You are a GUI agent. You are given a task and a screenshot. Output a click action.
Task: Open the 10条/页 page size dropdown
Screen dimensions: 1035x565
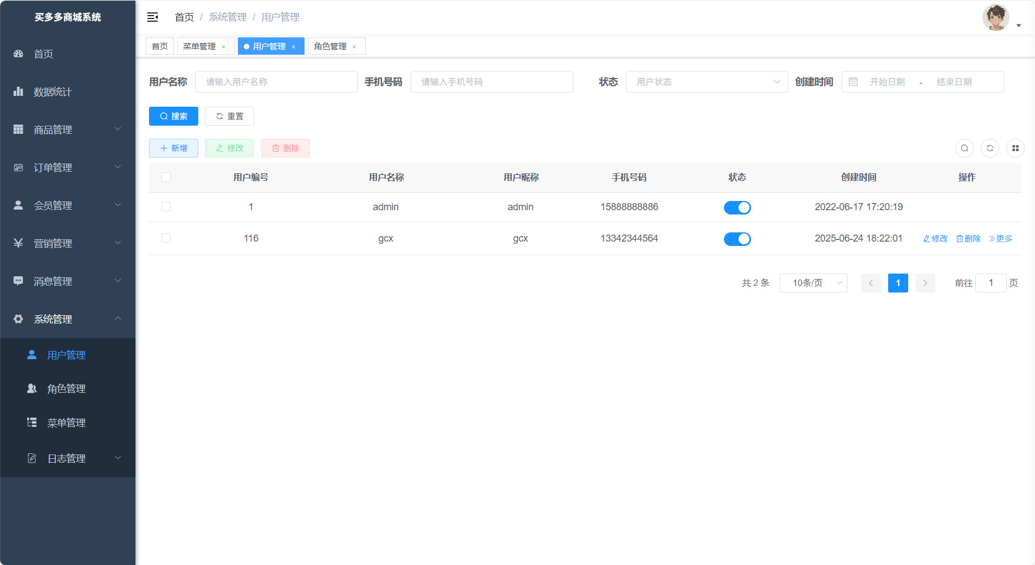pos(813,283)
